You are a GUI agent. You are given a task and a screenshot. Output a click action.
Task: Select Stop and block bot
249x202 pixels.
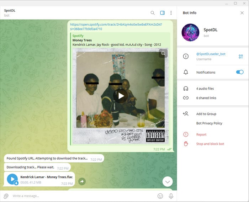pyautogui.click(x=210, y=144)
